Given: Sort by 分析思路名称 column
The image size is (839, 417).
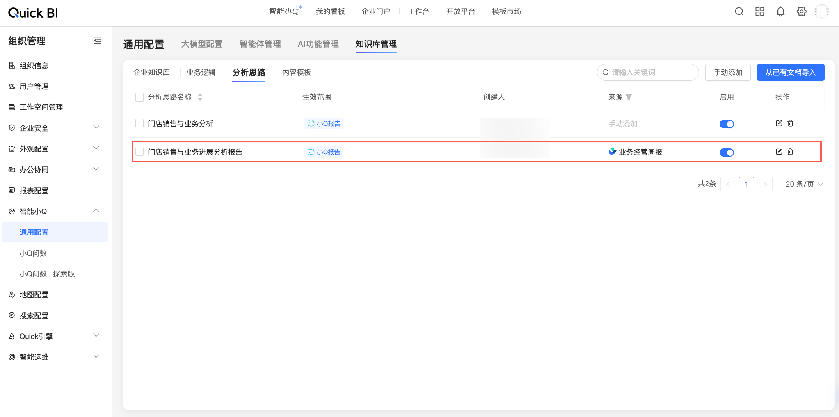Looking at the screenshot, I should coord(200,97).
